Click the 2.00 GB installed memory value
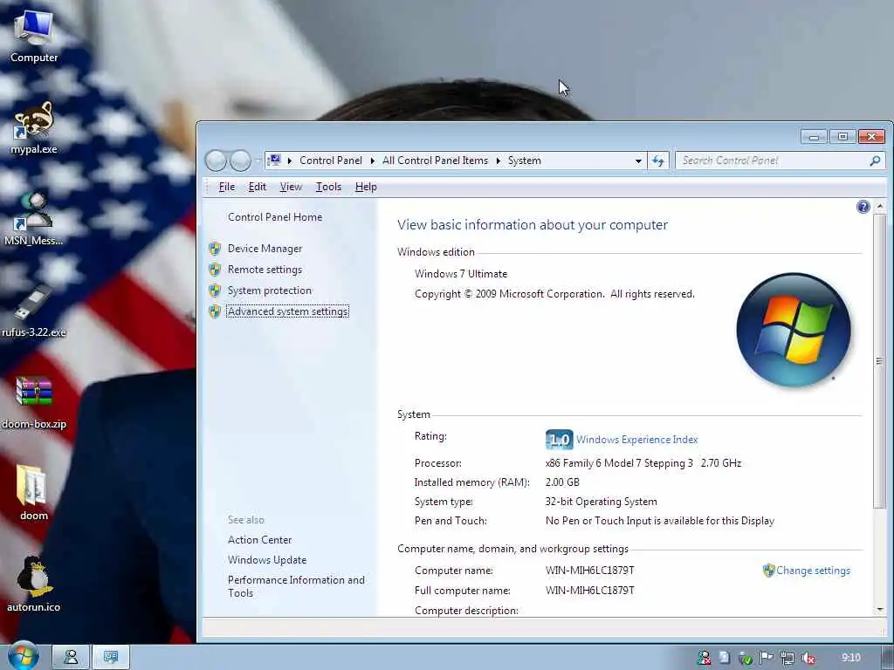Image resolution: width=894 pixels, height=670 pixels. click(x=562, y=482)
